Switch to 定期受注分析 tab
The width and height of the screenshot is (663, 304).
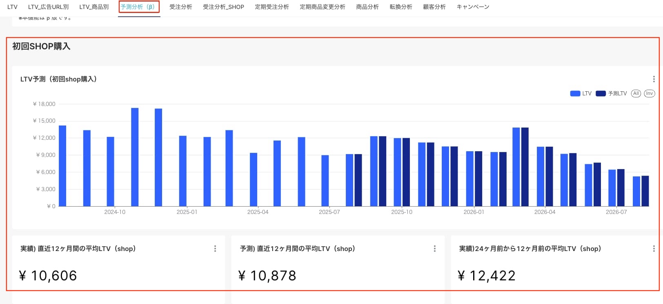(x=271, y=7)
